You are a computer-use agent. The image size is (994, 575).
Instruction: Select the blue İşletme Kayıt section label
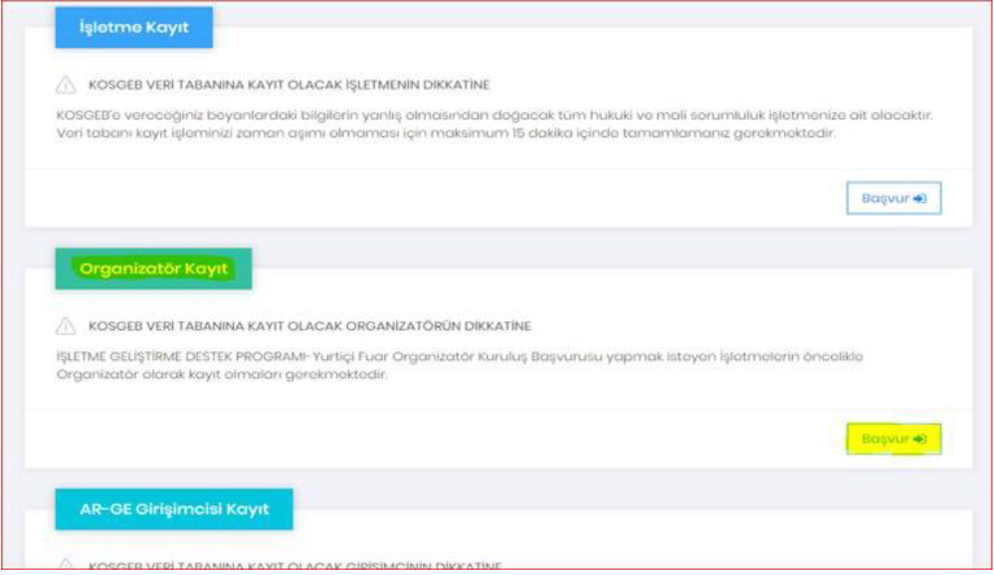coord(133,28)
